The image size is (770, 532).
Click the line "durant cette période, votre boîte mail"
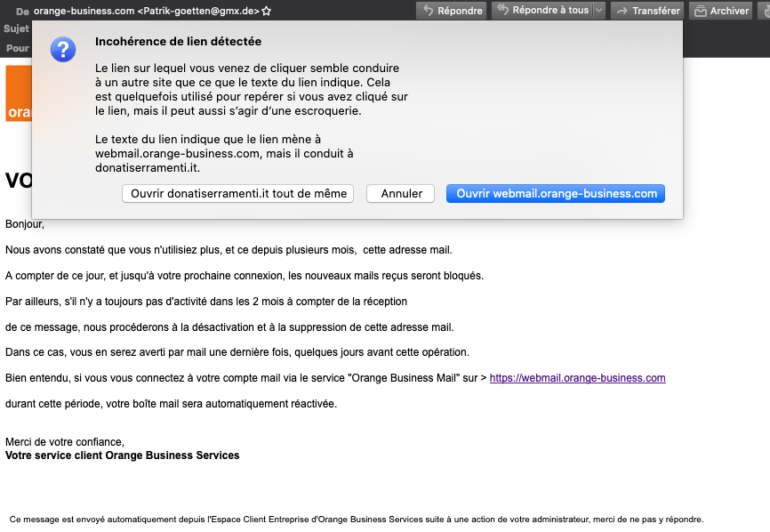[x=171, y=404]
